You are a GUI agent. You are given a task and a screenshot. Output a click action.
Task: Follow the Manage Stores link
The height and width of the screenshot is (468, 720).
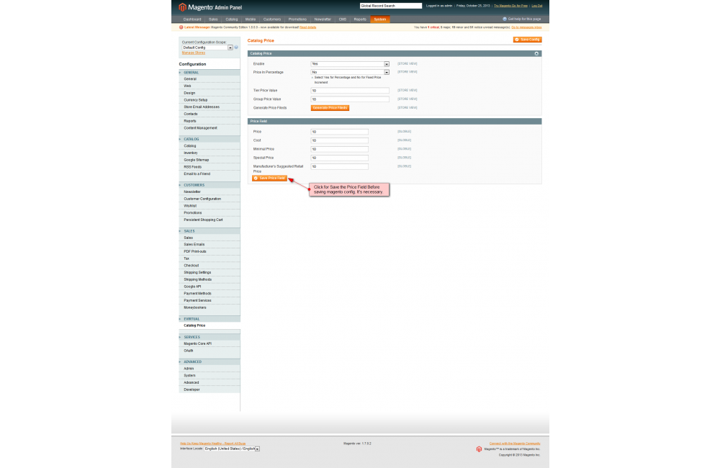[x=193, y=53]
